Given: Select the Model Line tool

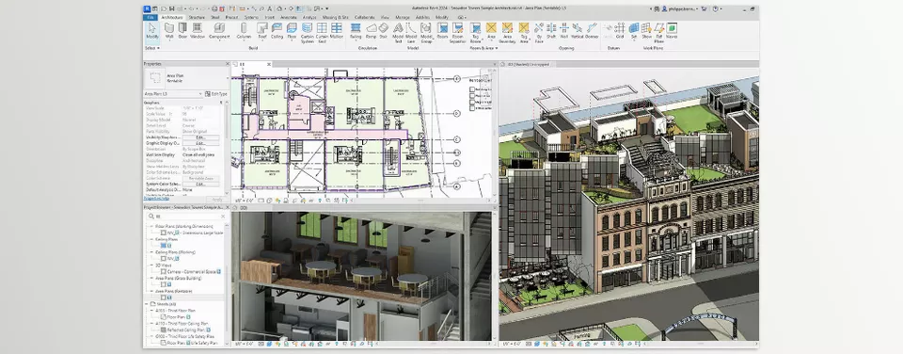Looking at the screenshot, I should coord(412,33).
